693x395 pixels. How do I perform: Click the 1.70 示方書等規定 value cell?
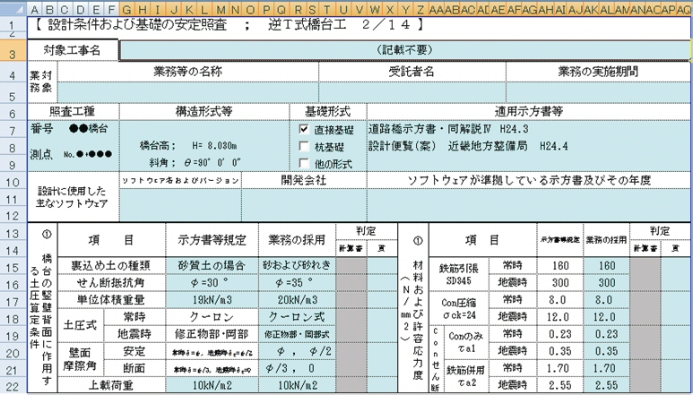(x=560, y=368)
